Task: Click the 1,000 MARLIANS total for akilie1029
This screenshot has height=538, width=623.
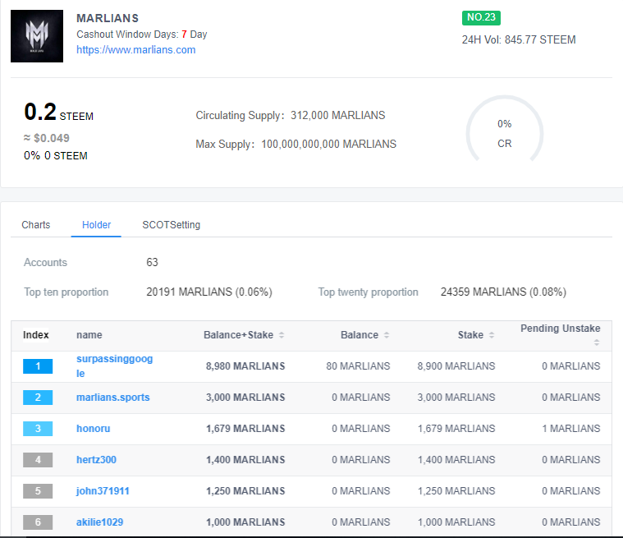Action: (245, 522)
